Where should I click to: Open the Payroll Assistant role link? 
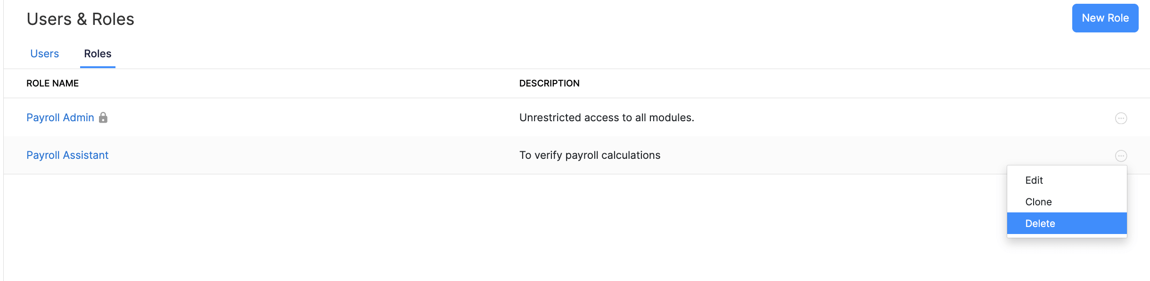click(67, 155)
